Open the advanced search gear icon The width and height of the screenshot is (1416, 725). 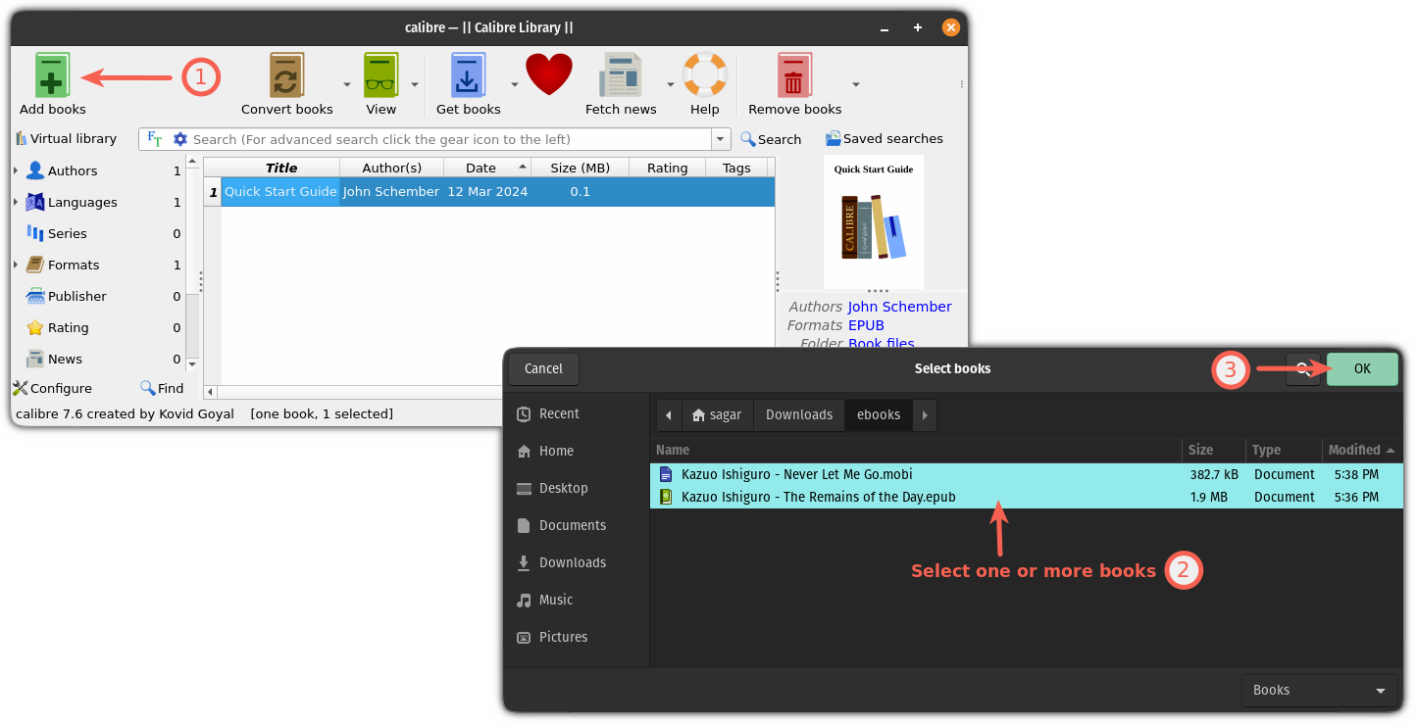coord(179,139)
